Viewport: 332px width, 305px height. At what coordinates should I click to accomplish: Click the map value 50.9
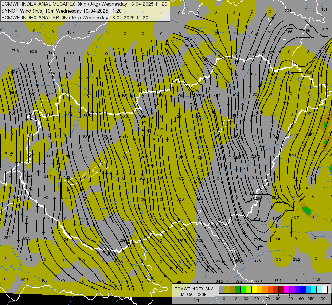(34, 52)
